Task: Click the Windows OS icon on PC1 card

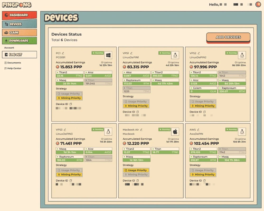Action: point(108,55)
